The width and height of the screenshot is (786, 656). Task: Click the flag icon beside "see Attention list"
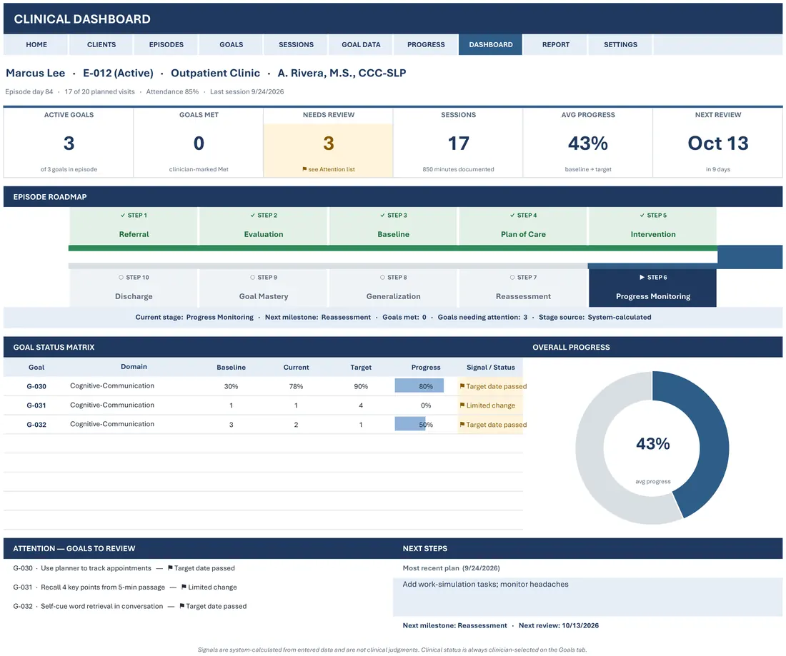coord(304,169)
